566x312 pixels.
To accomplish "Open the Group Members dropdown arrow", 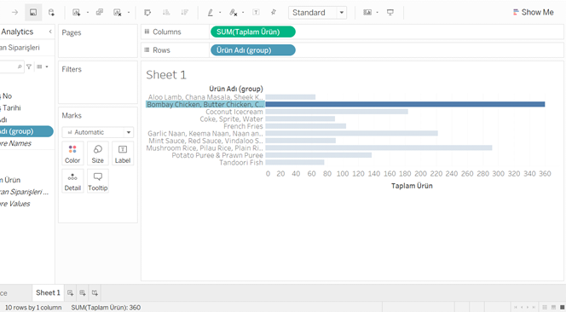I will pos(243,13).
